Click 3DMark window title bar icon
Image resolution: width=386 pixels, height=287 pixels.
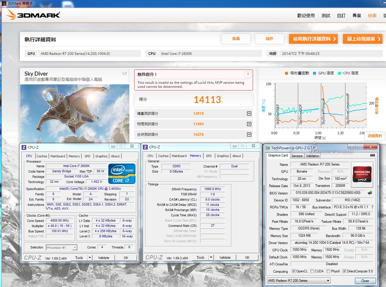pos(4,3)
